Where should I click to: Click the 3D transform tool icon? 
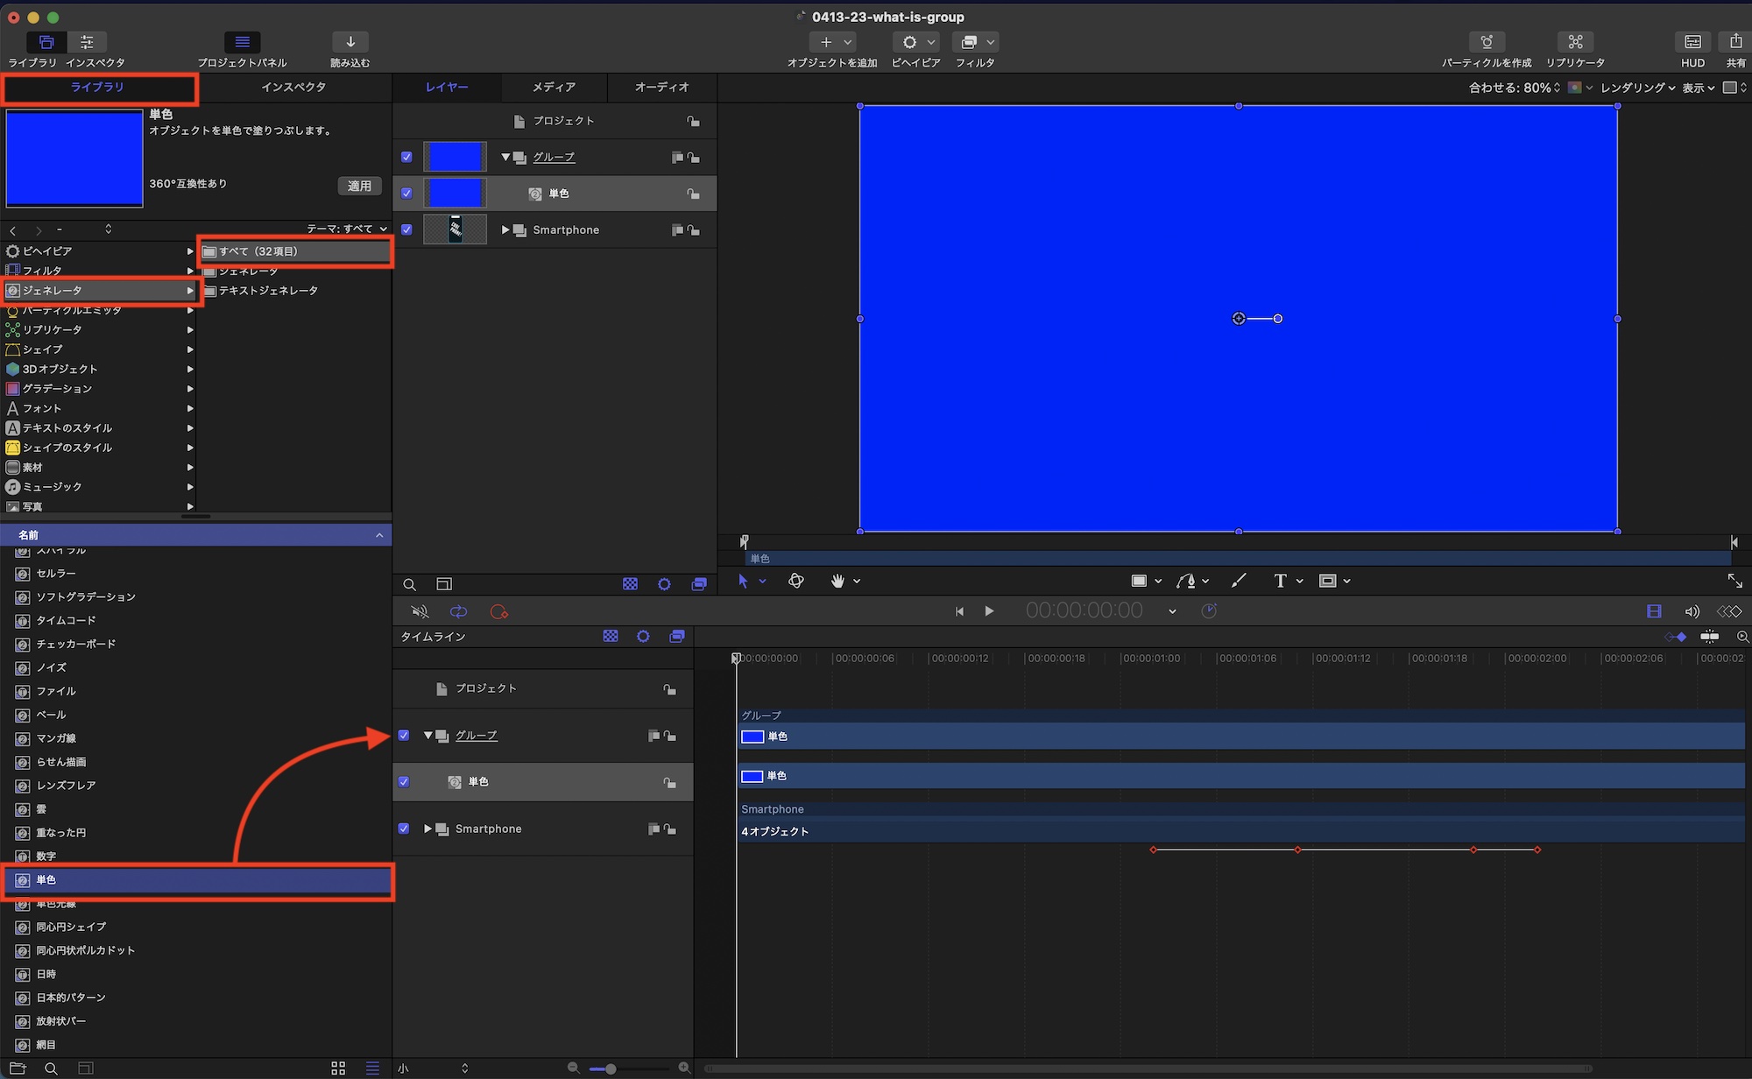tap(796, 581)
